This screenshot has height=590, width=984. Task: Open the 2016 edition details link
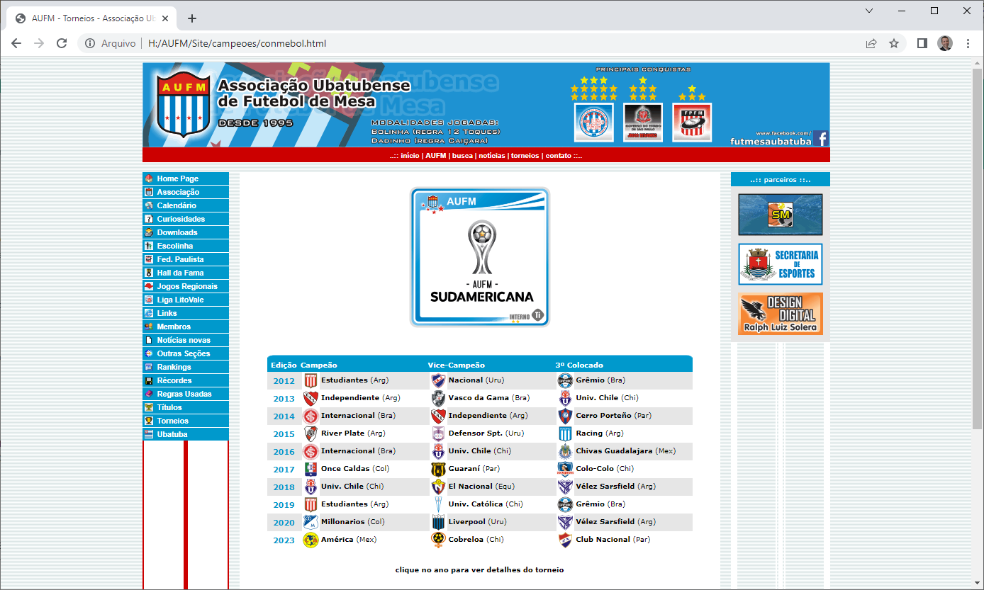[284, 452]
